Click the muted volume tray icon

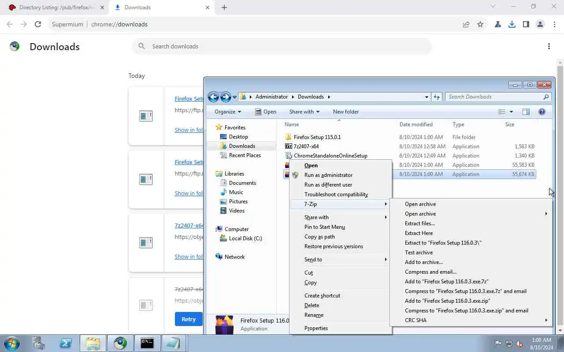click(x=519, y=344)
